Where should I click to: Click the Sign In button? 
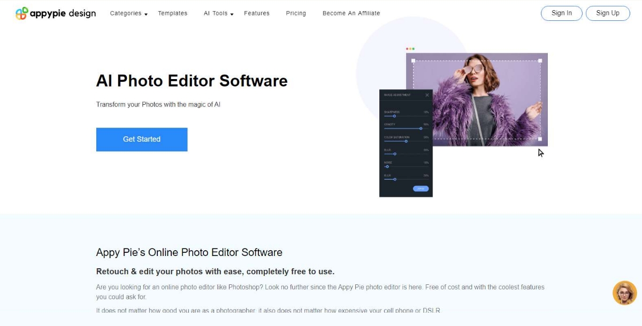(x=562, y=13)
